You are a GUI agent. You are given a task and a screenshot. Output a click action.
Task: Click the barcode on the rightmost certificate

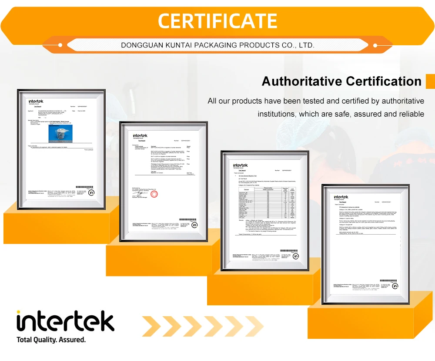point(388,280)
